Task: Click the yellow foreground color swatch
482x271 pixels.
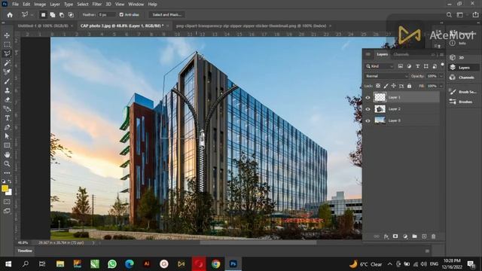Action: pyautogui.click(x=5, y=188)
